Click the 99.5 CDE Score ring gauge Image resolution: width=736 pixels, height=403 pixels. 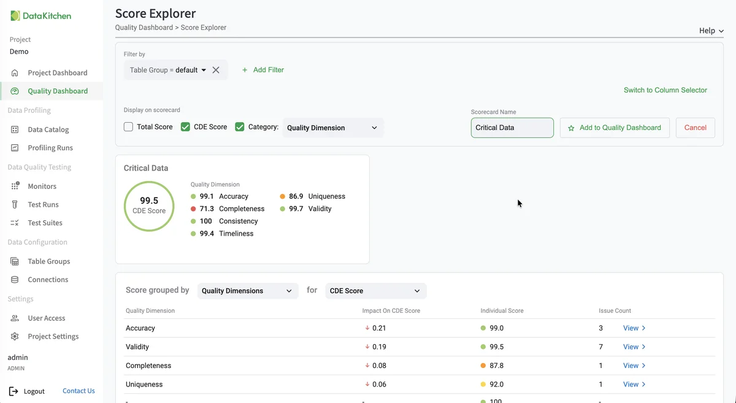point(149,206)
